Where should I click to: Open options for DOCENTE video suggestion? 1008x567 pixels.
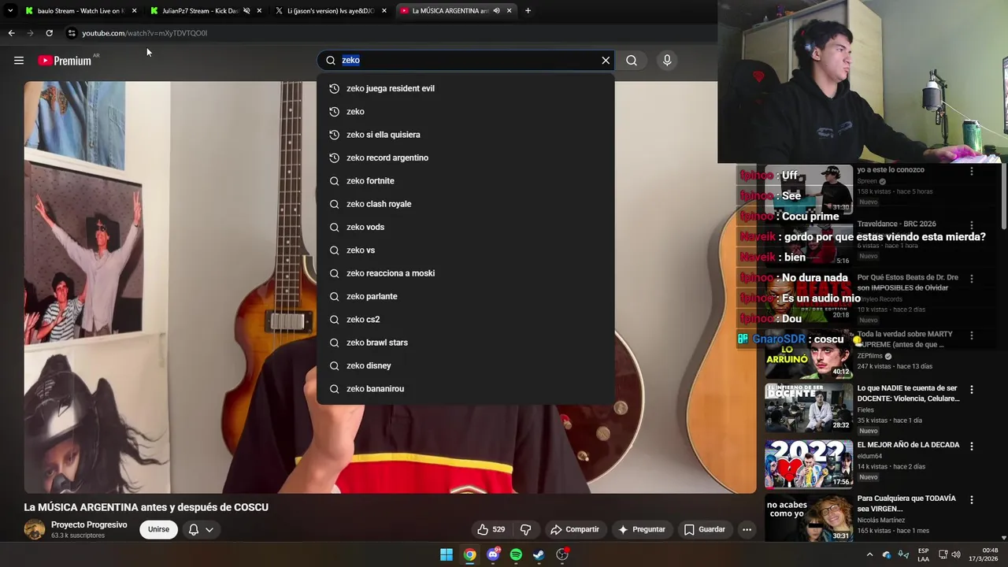(972, 390)
